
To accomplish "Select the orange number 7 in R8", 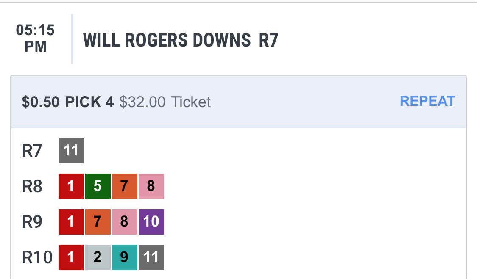I will 125,186.
